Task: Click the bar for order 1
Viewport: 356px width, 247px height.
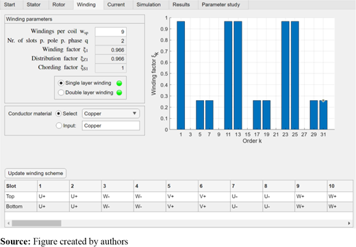Action: tap(181, 75)
